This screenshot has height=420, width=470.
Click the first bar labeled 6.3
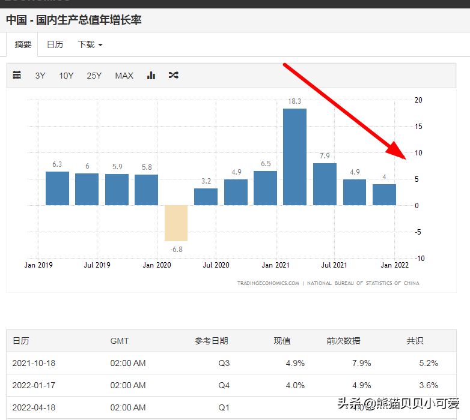[x=57, y=188]
